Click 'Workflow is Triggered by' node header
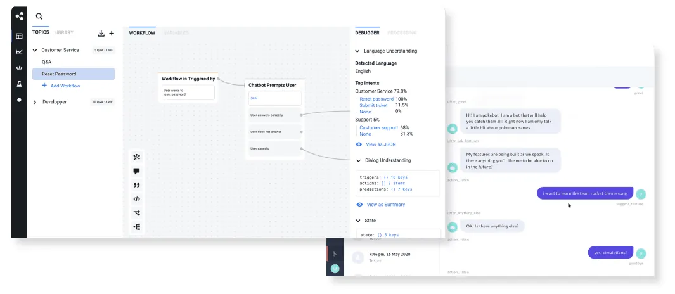This screenshot has width=675, height=294. (x=188, y=79)
